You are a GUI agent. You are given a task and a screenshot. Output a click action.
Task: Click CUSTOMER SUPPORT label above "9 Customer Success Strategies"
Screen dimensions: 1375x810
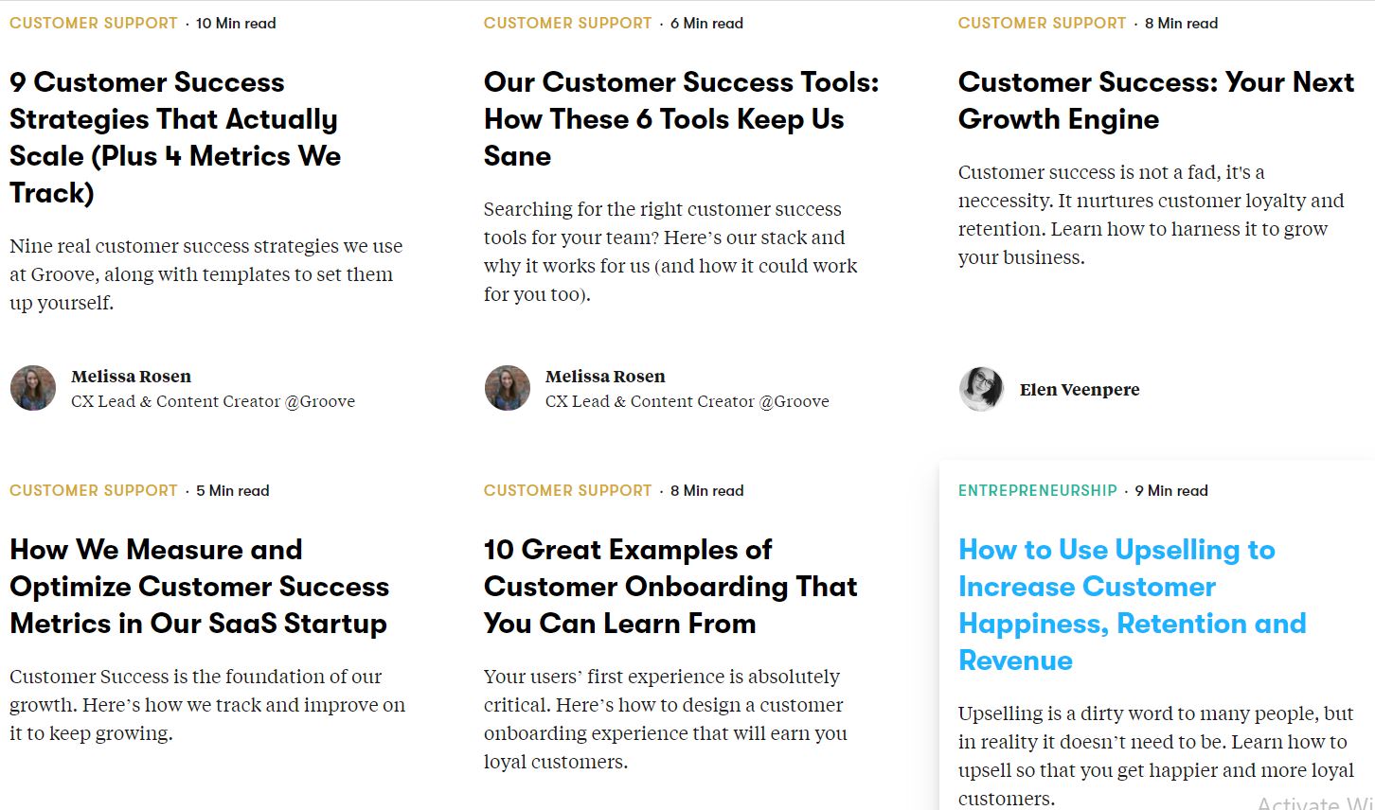tap(93, 23)
